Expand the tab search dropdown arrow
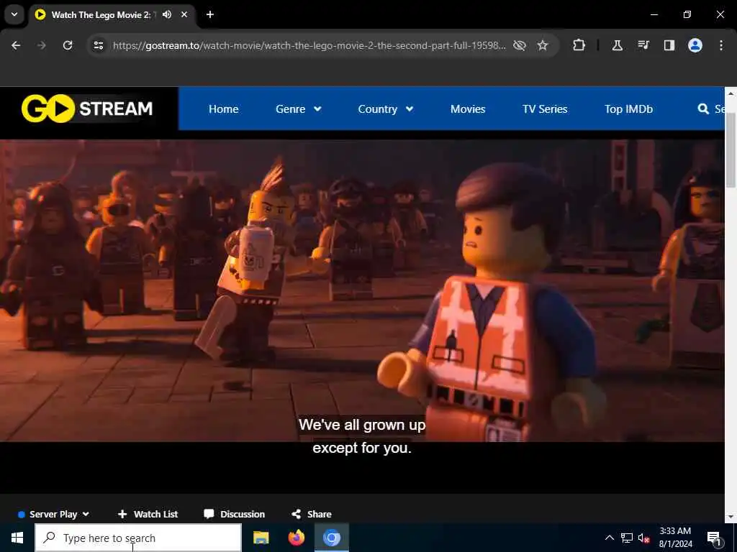This screenshot has height=552, width=737. (14, 14)
